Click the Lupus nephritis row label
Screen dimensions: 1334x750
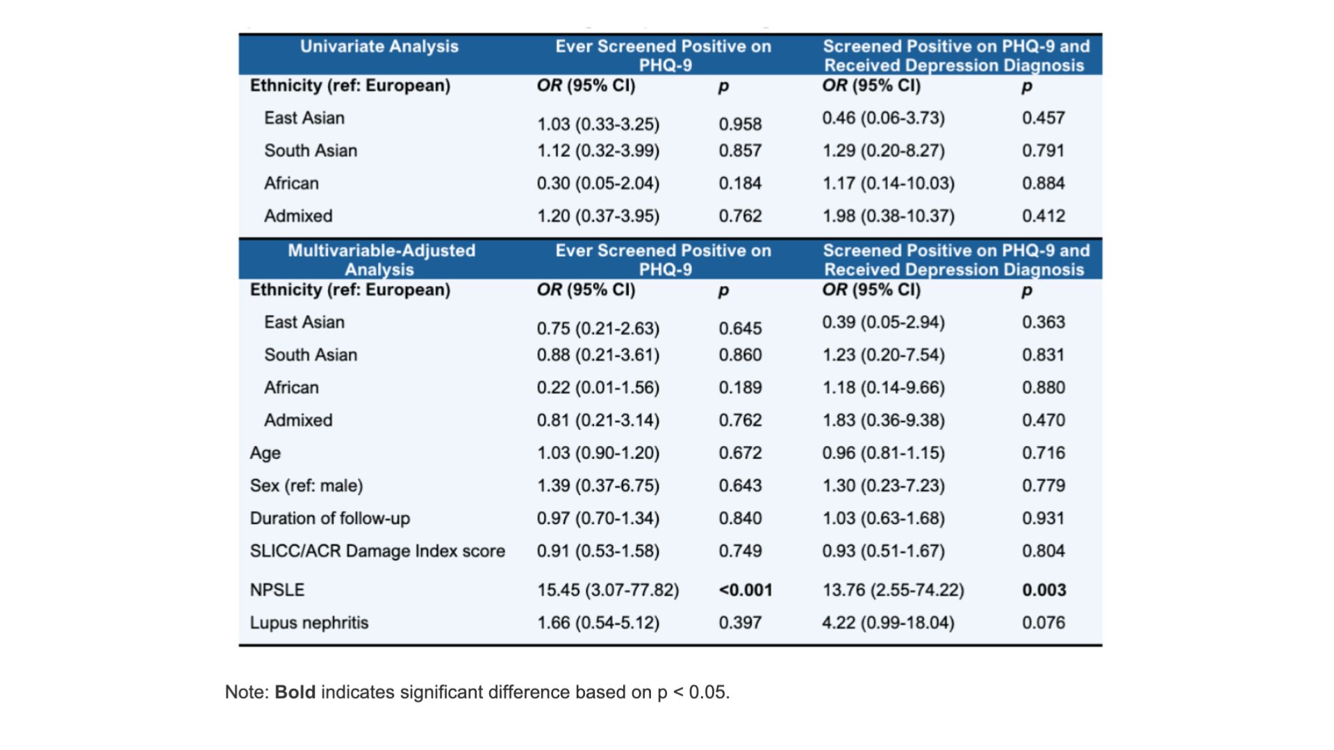point(309,622)
